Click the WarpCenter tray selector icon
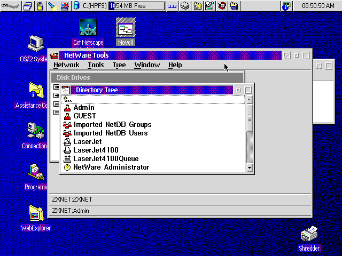Screen dimensions: 342x256 click(x=172, y=6)
